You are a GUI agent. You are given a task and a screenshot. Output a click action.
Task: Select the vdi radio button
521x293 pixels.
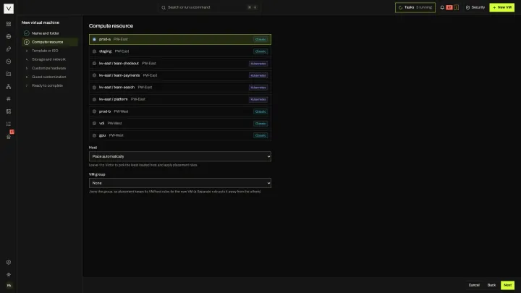pyautogui.click(x=94, y=123)
